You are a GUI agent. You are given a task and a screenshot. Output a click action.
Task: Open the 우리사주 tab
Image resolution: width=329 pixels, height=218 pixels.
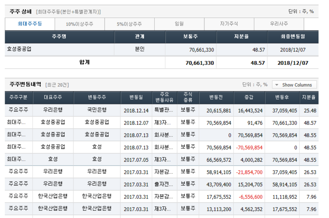click(279, 24)
